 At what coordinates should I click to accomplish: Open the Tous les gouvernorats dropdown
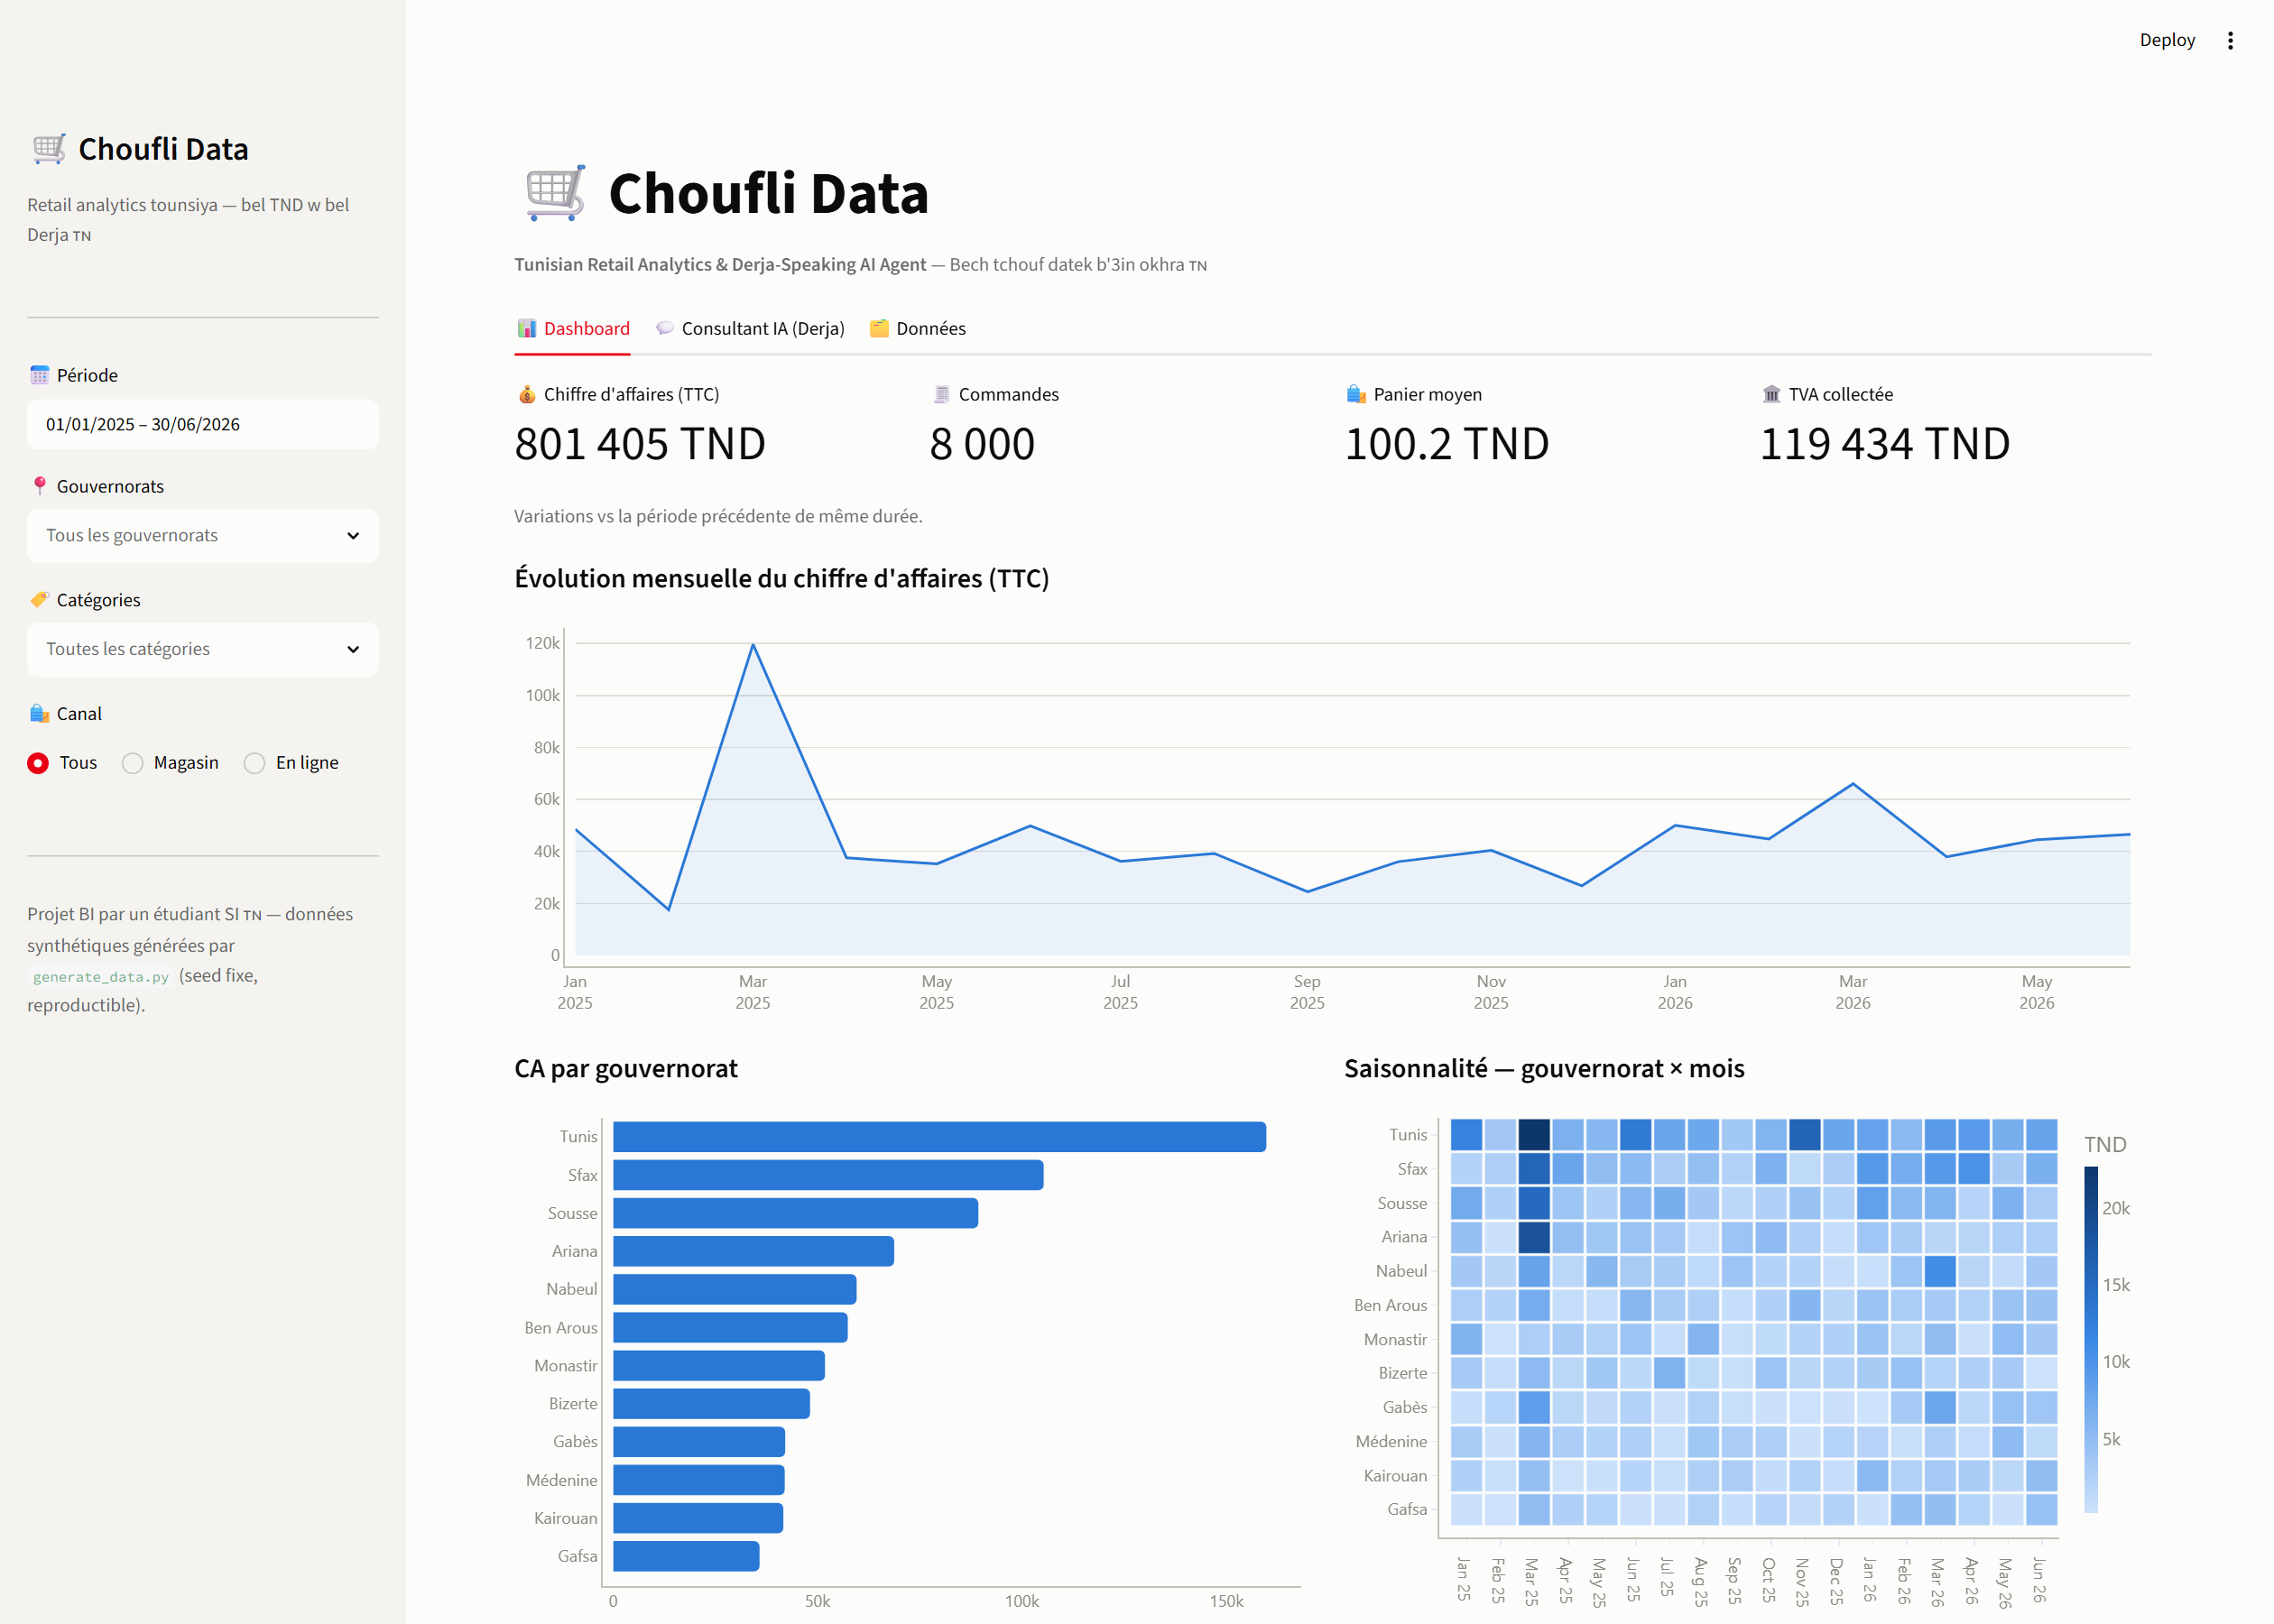click(x=203, y=535)
